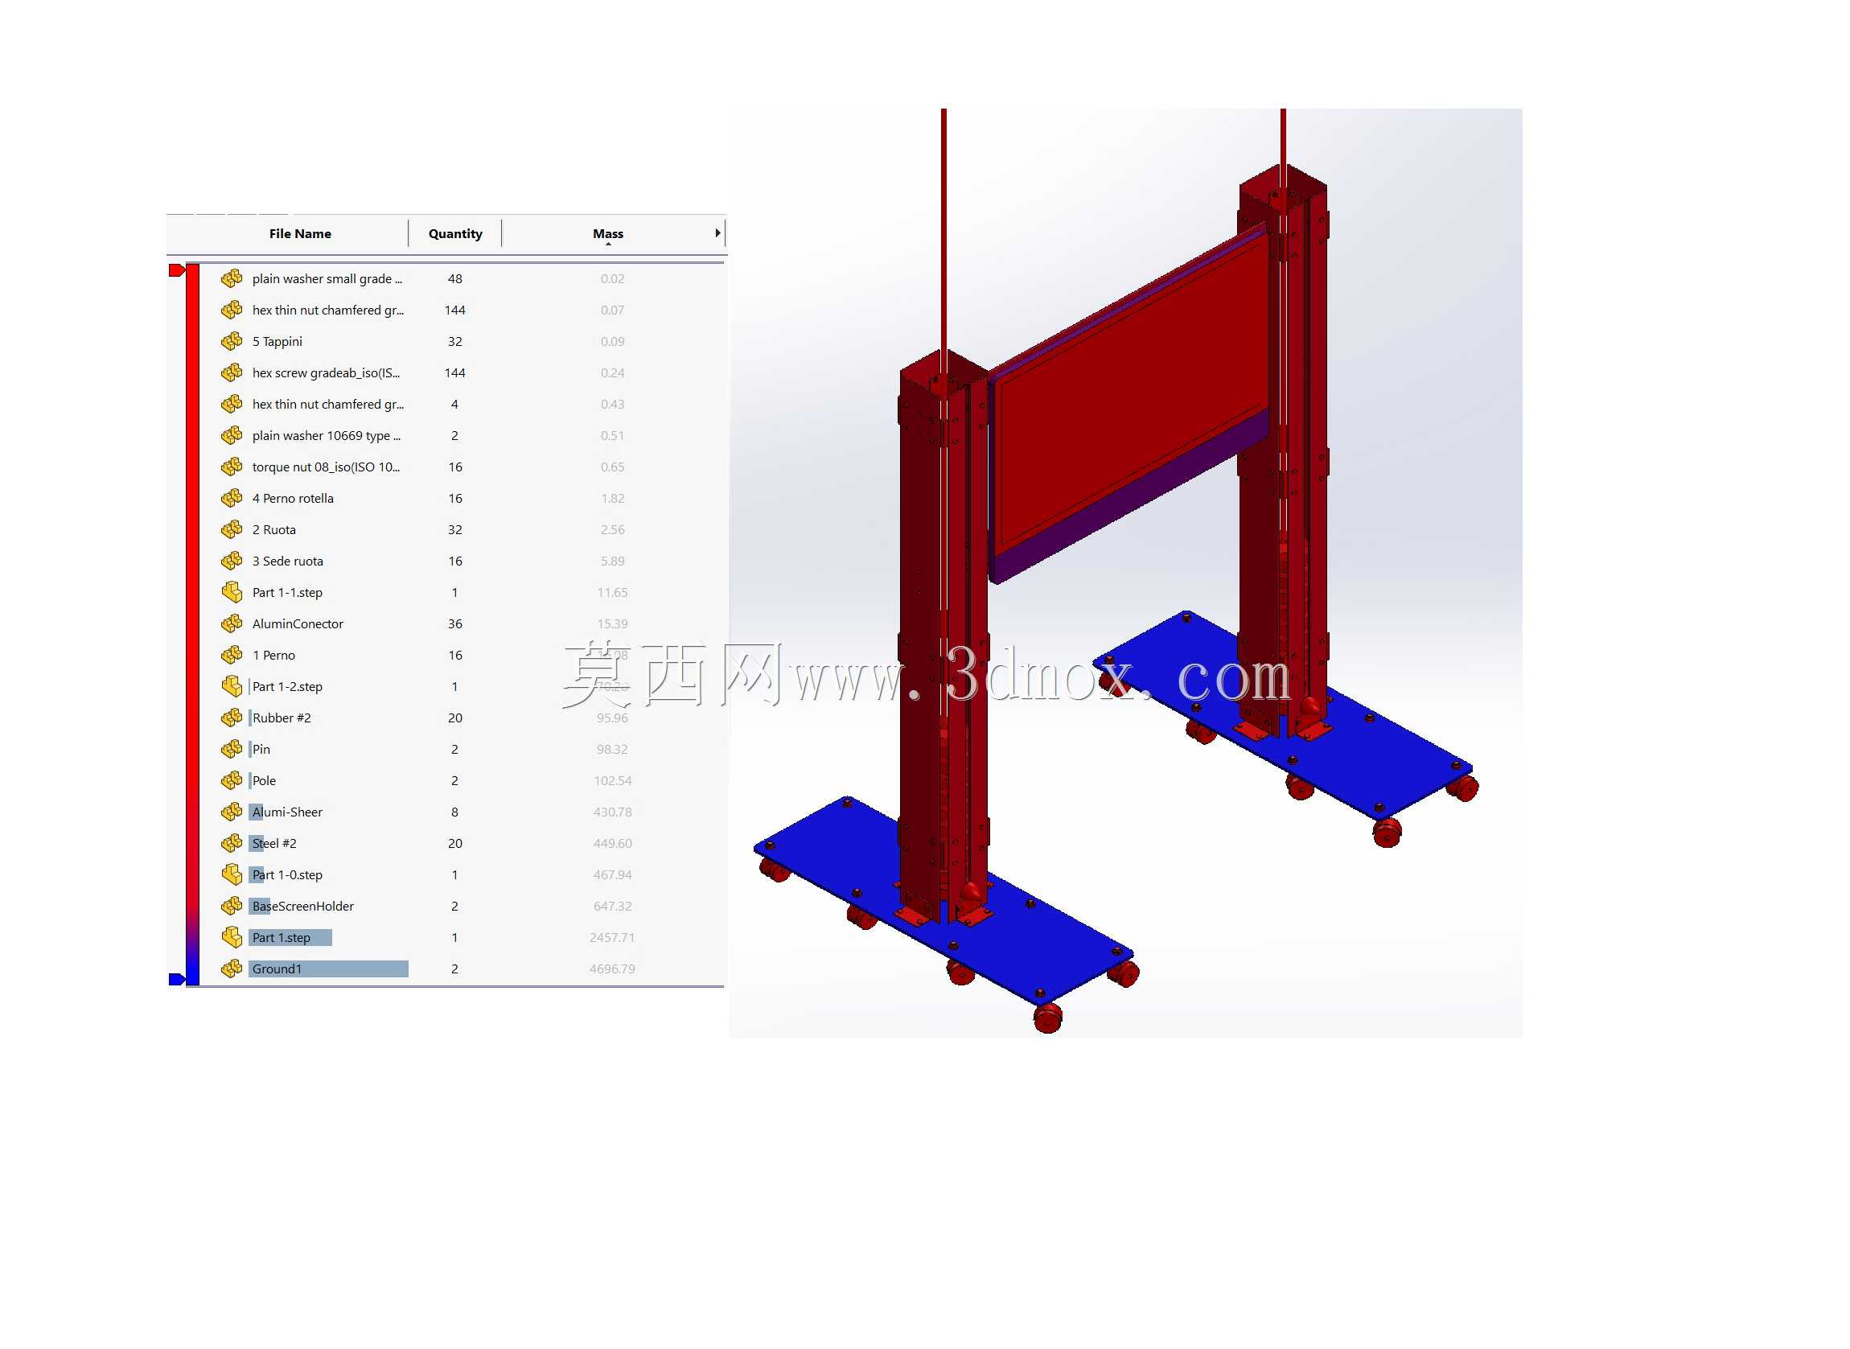Select the 5 Tappini file name

[x=277, y=341]
